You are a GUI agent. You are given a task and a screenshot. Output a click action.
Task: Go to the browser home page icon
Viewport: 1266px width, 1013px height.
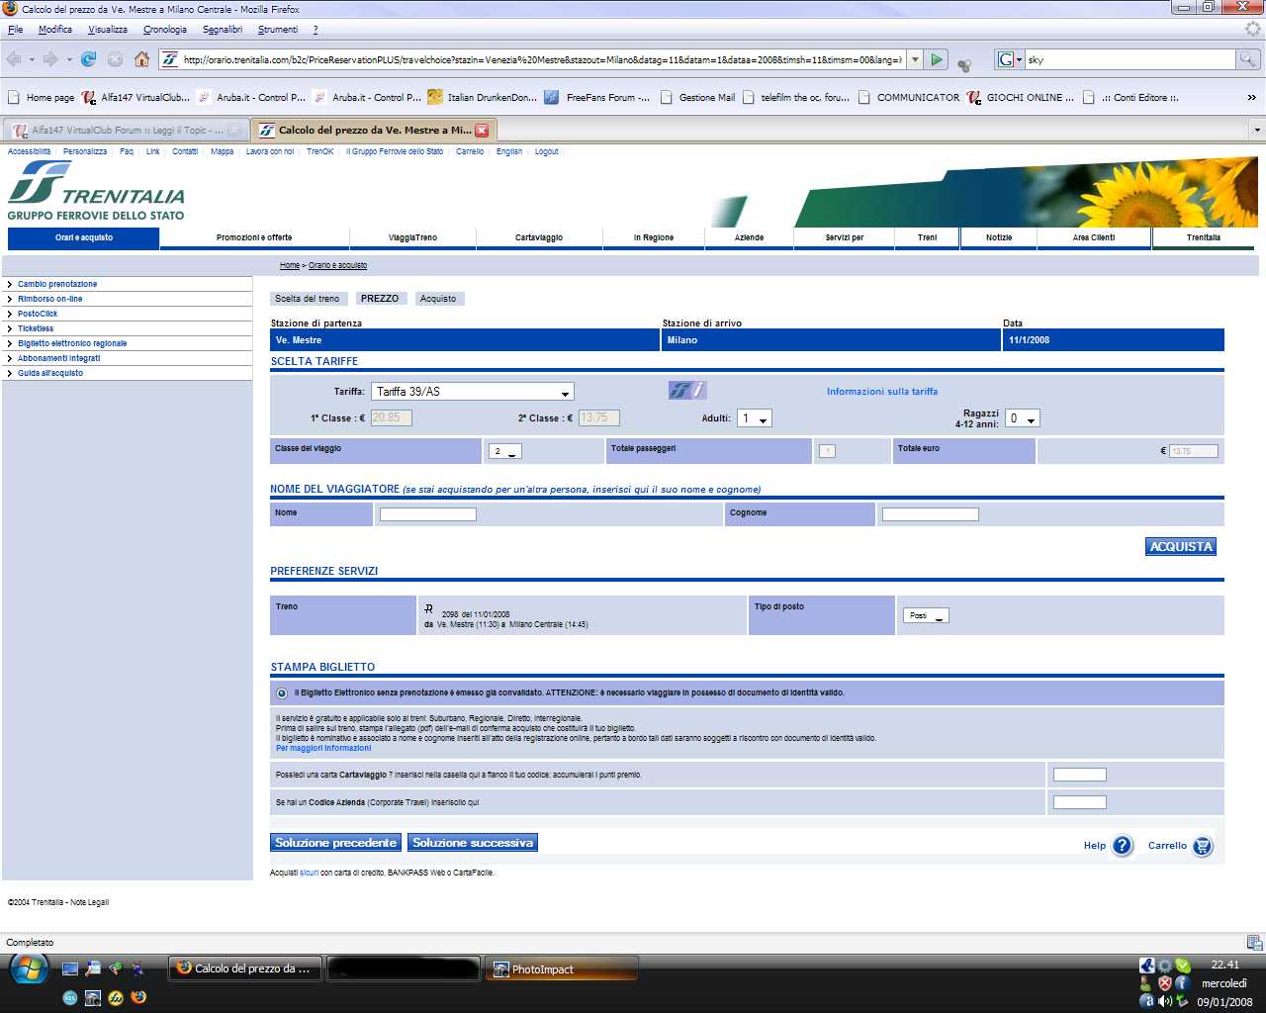(141, 59)
